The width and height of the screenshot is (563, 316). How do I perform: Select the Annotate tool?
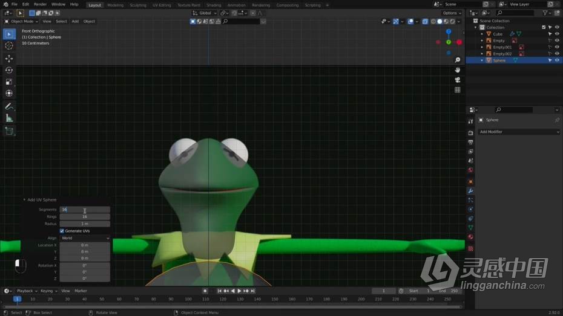click(x=9, y=106)
